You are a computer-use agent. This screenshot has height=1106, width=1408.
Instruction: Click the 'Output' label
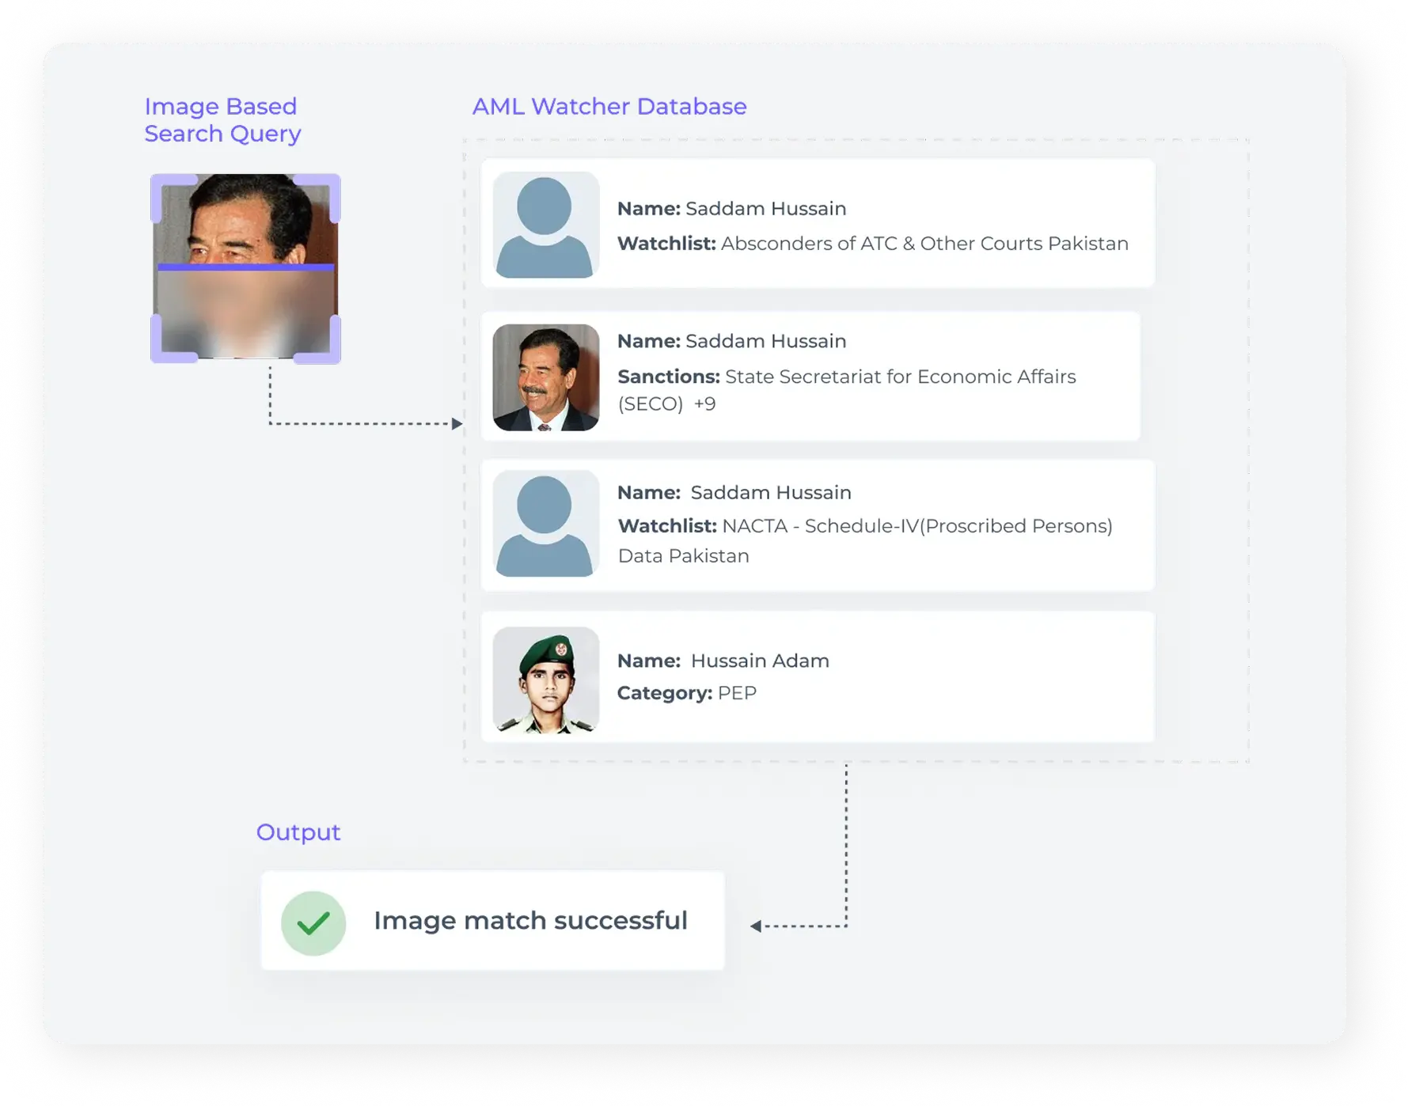coord(298,832)
